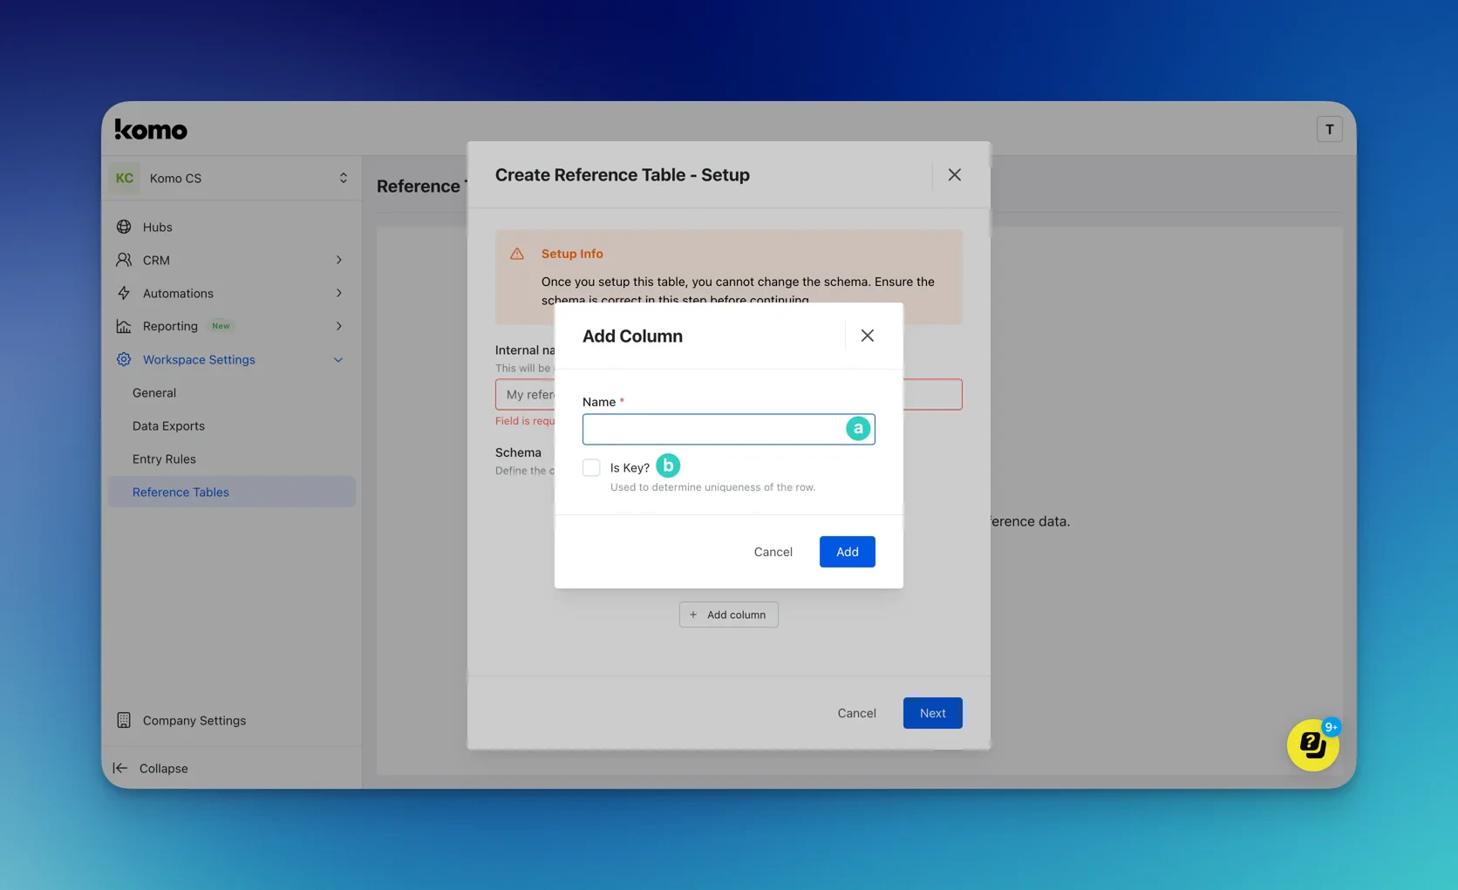Click Add in Add Column dialog

[x=848, y=552]
